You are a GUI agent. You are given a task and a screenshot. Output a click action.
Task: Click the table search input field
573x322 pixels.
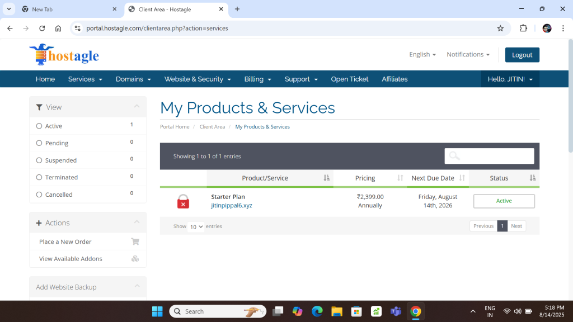[489, 156]
